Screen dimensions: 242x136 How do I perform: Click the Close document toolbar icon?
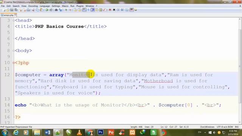20,10
